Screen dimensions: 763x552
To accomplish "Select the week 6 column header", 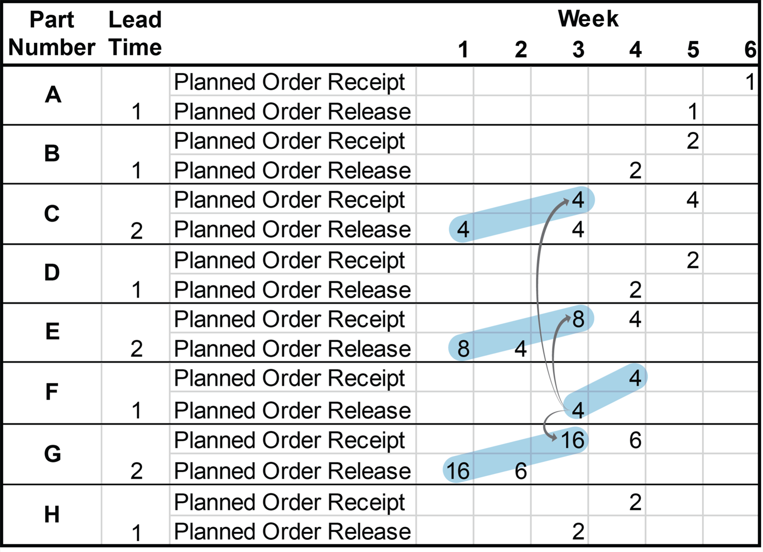I will (750, 49).
